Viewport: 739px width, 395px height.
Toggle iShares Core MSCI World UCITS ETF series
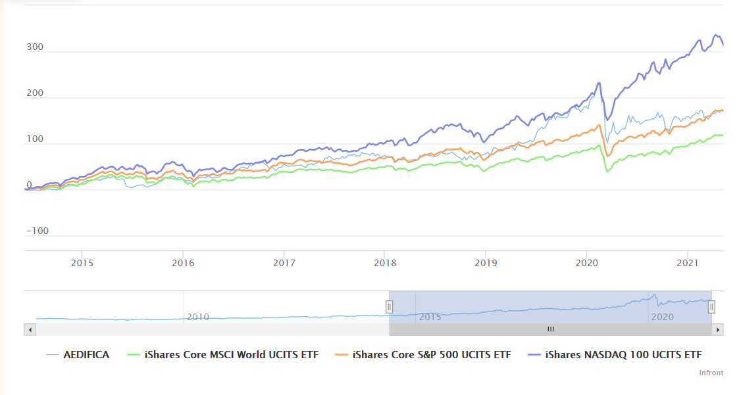[232, 354]
